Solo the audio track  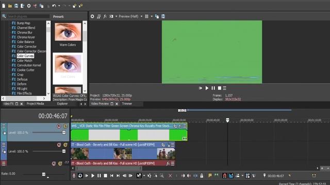pyautogui.click(x=60, y=163)
